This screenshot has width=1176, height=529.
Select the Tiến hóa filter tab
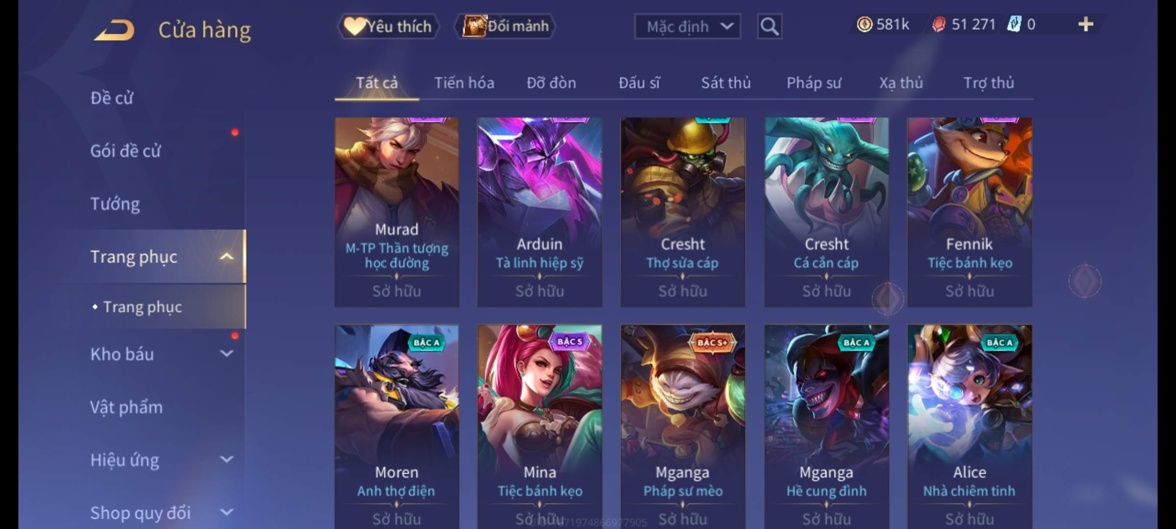[x=464, y=83]
